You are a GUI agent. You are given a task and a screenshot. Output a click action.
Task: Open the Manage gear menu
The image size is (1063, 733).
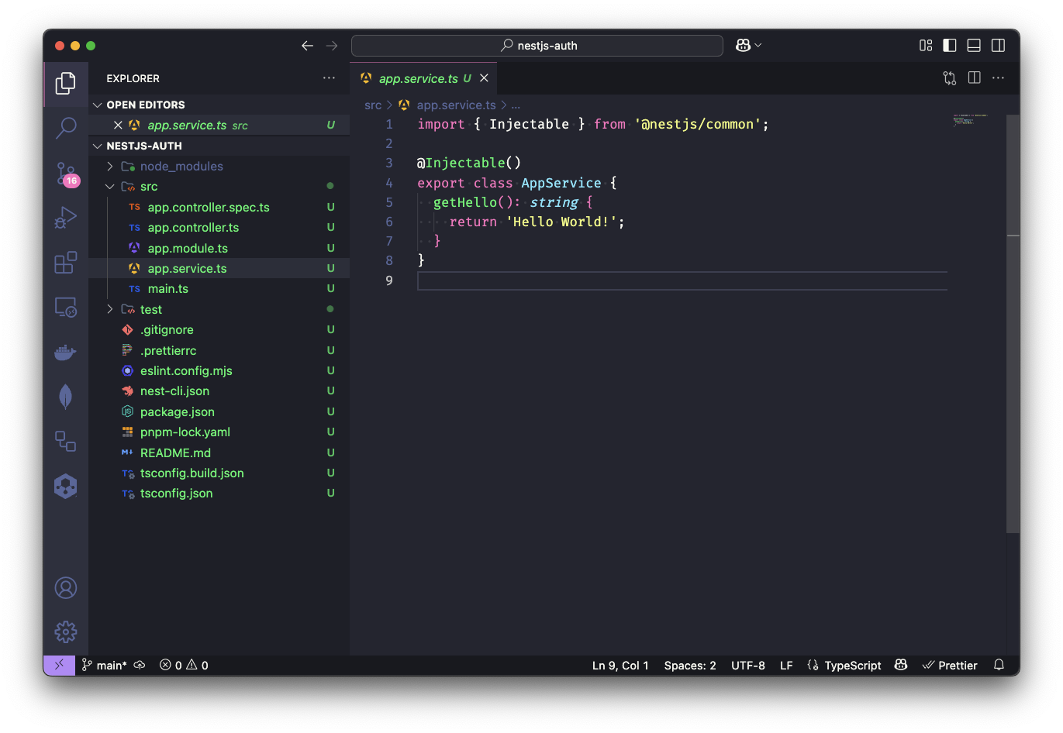pos(66,632)
